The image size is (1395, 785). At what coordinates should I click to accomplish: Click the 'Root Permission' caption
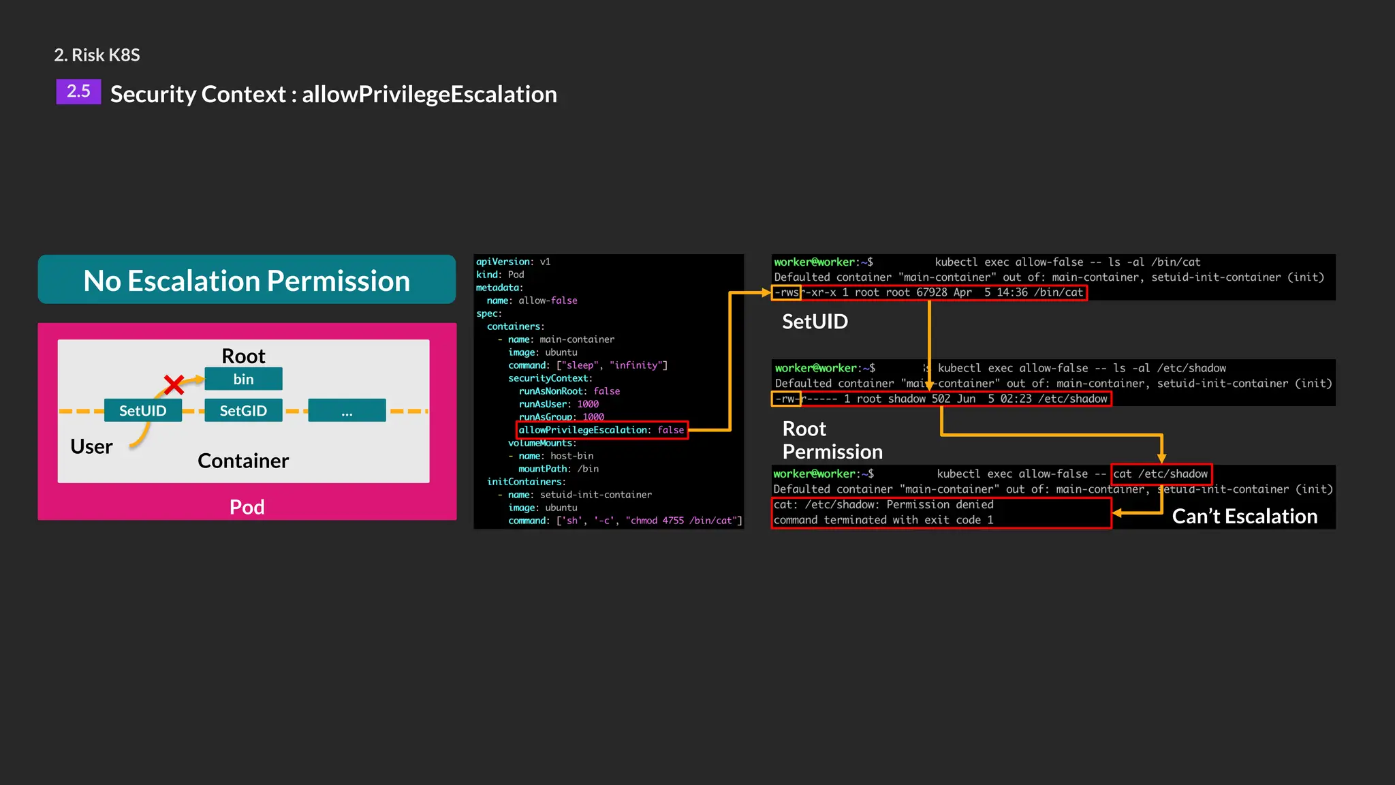pyautogui.click(x=832, y=440)
